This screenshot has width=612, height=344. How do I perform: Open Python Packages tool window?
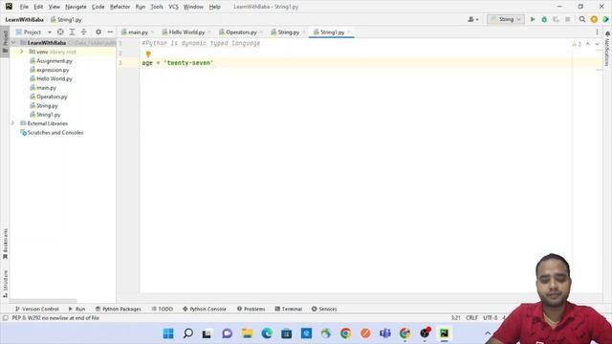coord(119,309)
